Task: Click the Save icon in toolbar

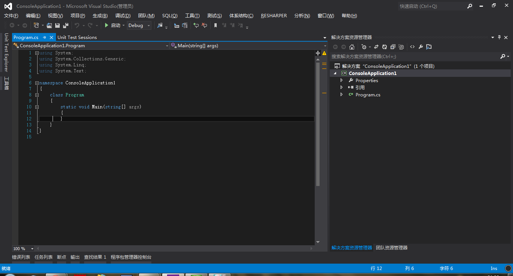Action: pos(57,25)
